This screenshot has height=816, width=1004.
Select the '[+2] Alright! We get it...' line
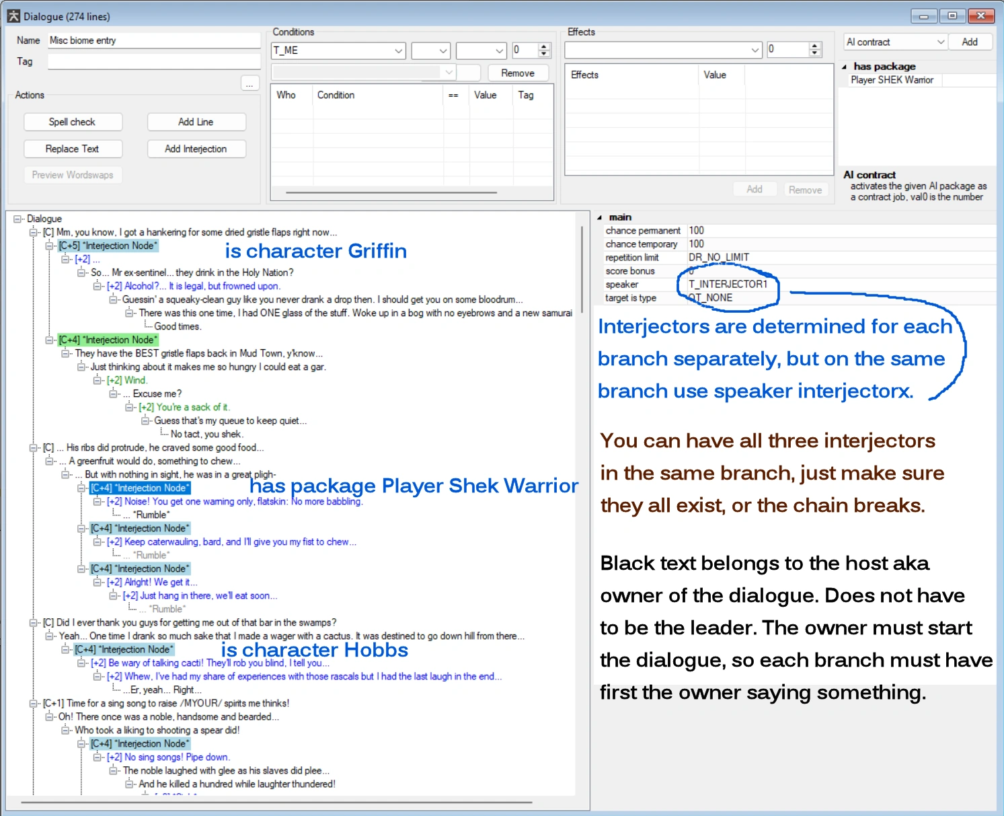point(152,582)
